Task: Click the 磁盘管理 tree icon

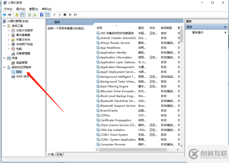Action: (13, 63)
